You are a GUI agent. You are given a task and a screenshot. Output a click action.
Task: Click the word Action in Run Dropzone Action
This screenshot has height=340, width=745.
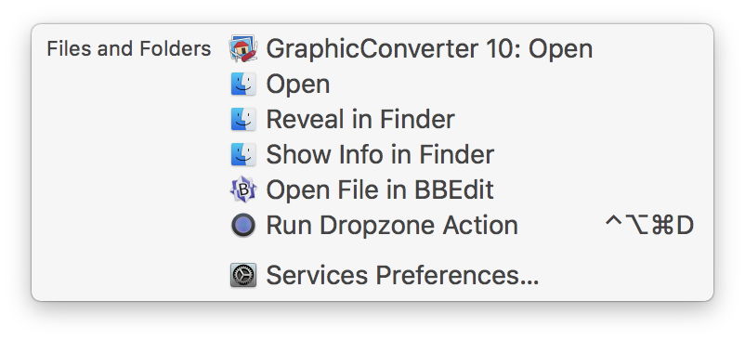click(480, 225)
